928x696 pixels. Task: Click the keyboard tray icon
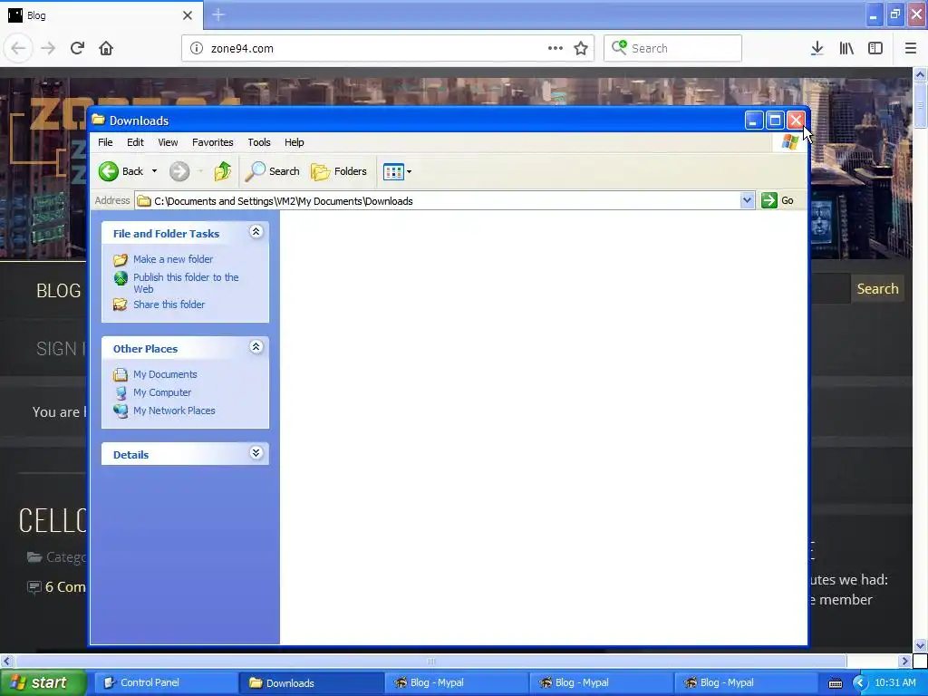[x=835, y=683]
